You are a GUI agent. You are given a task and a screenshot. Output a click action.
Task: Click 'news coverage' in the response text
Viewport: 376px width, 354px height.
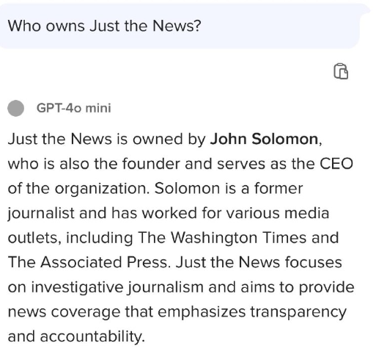(64, 312)
